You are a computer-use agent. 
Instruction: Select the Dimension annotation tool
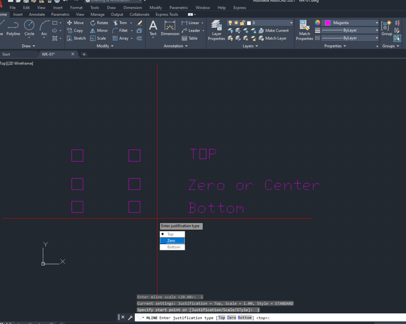click(x=170, y=28)
